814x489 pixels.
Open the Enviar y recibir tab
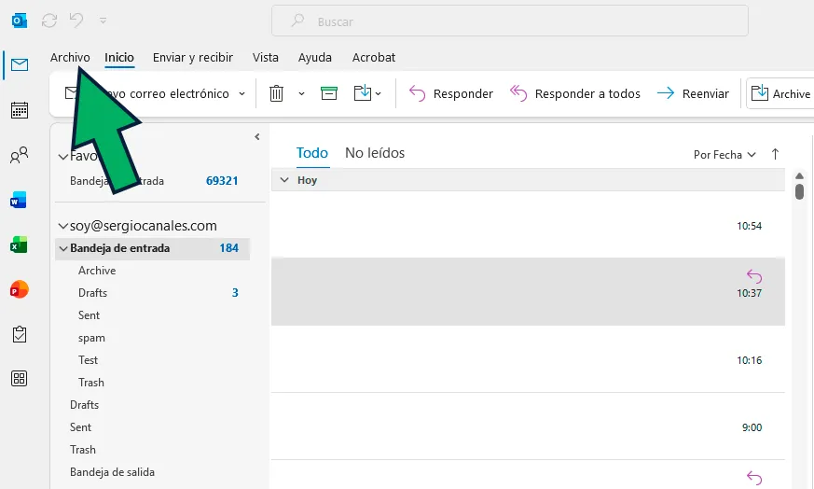[193, 57]
